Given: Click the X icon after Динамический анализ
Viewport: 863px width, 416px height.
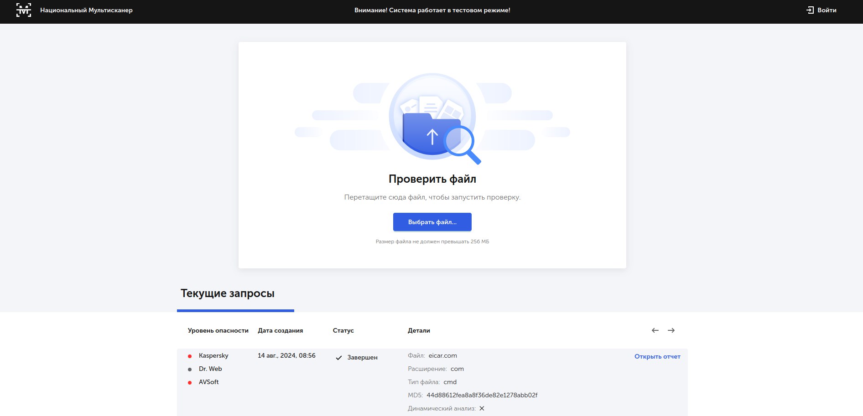Looking at the screenshot, I should 482,408.
